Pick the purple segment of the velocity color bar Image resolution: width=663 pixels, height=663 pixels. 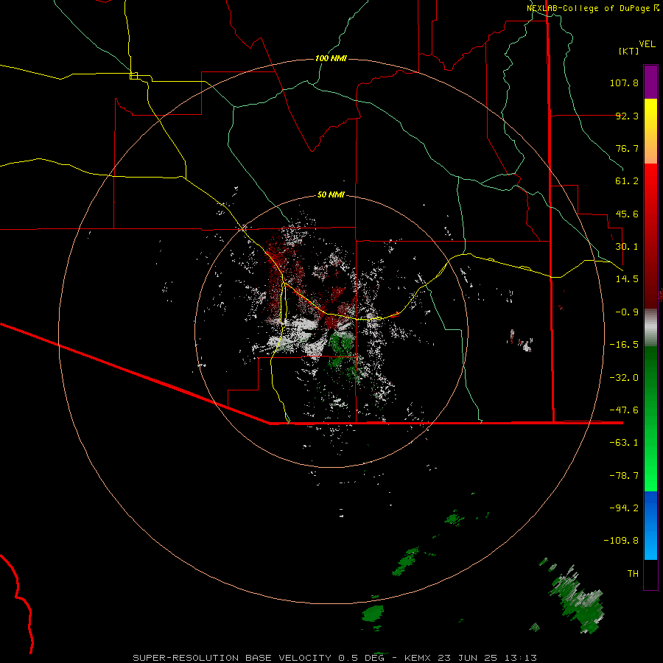[650, 82]
